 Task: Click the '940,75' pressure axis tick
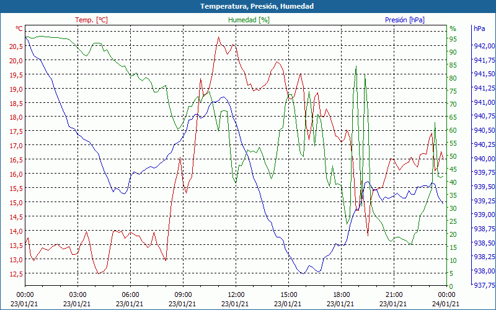point(484,117)
